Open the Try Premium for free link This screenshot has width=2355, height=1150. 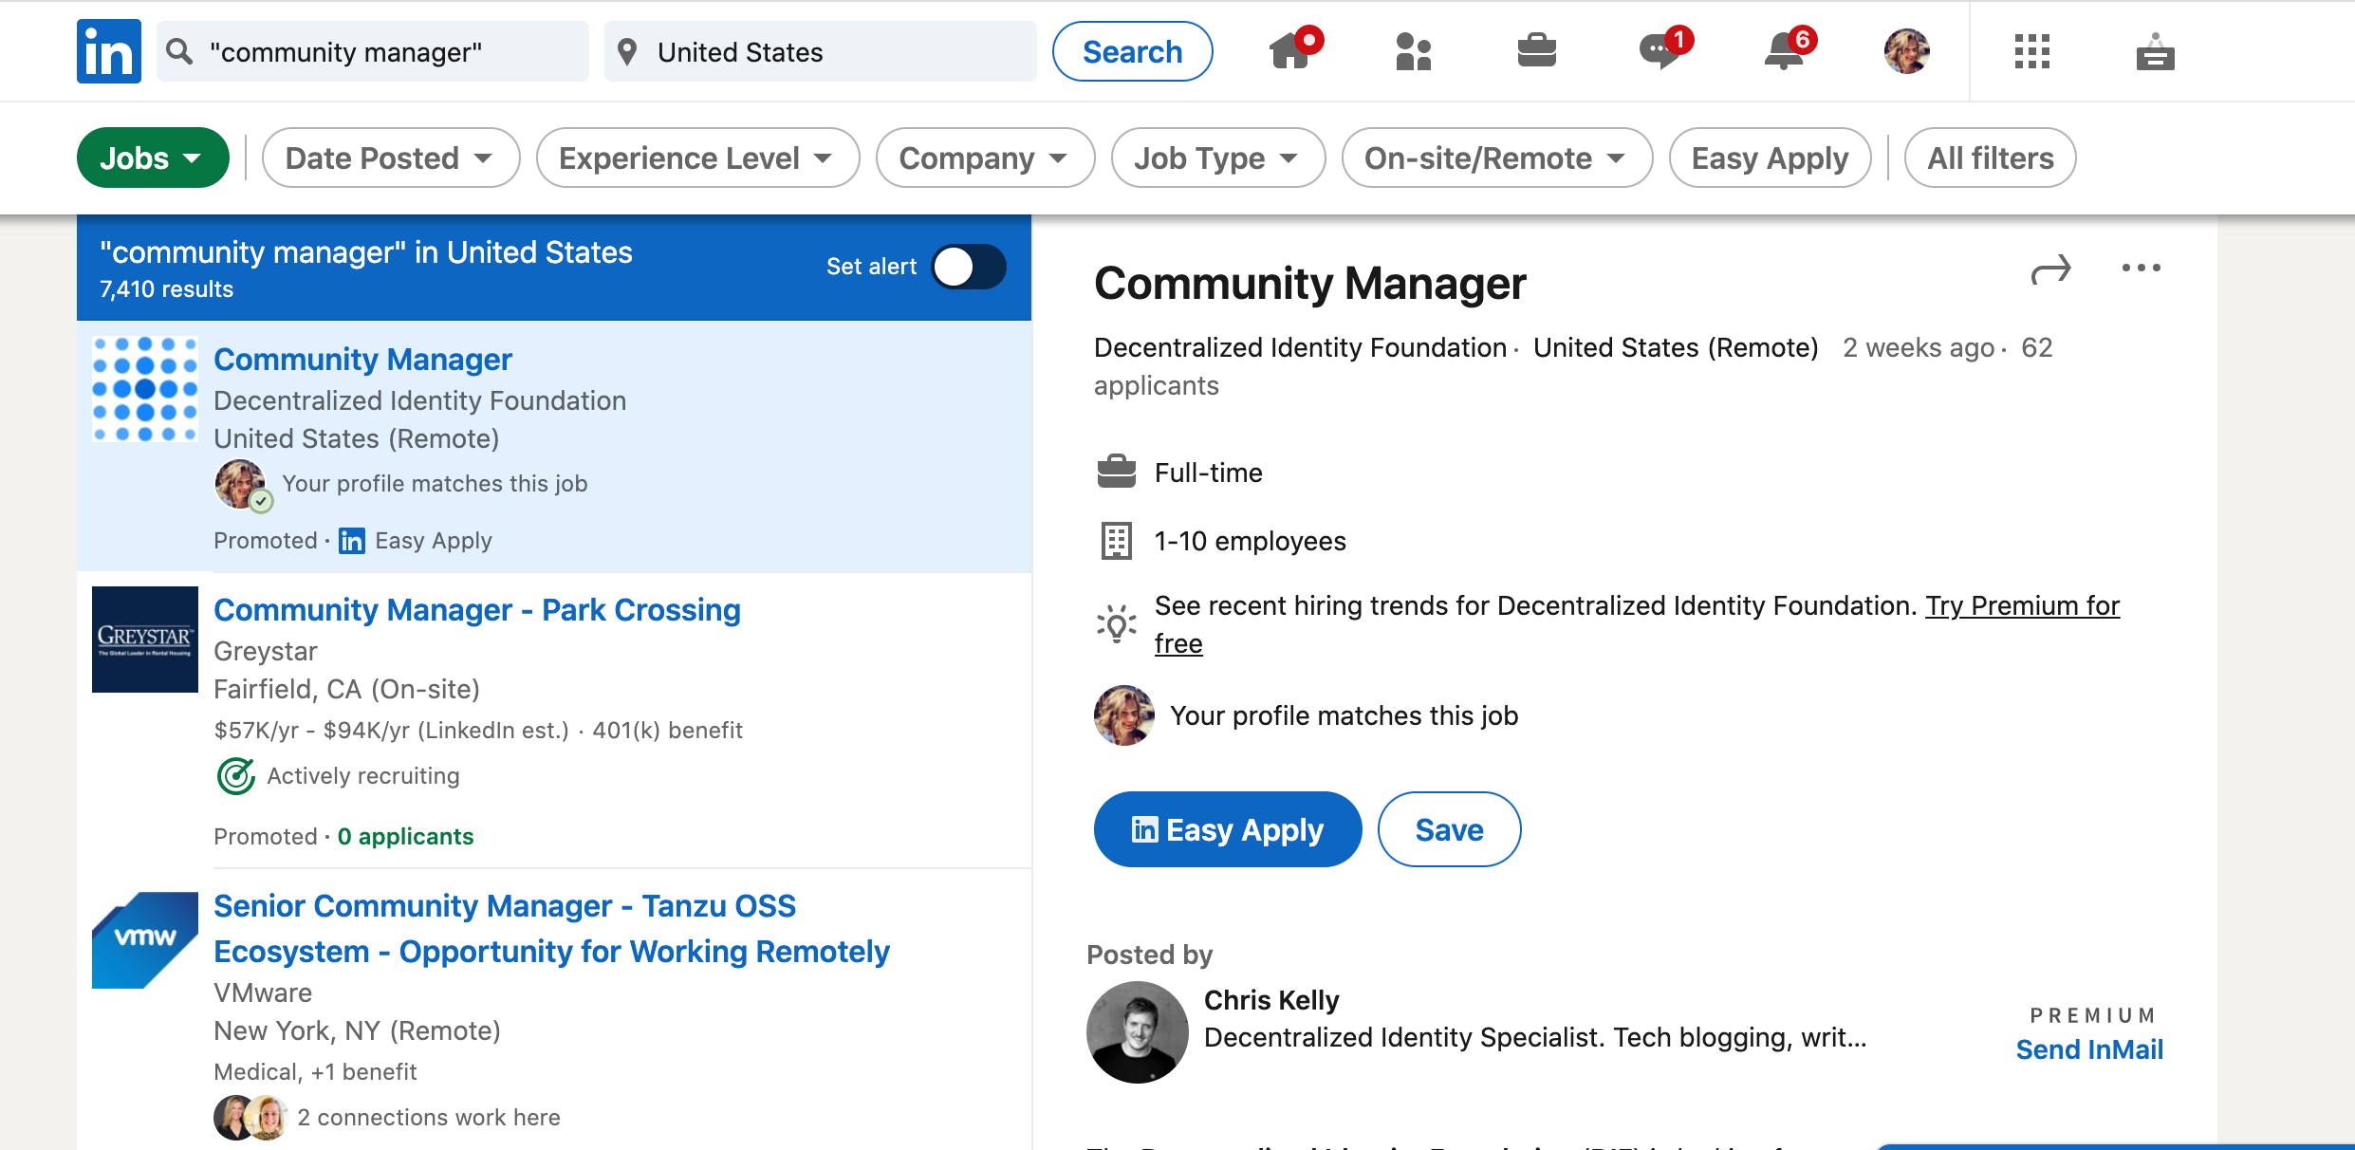[2024, 605]
